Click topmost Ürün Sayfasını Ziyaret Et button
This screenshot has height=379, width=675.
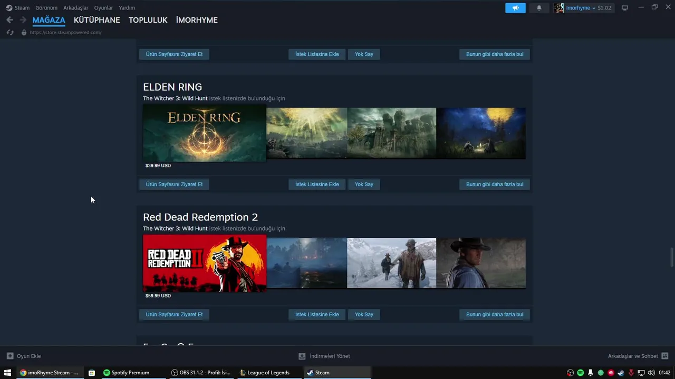(x=174, y=54)
